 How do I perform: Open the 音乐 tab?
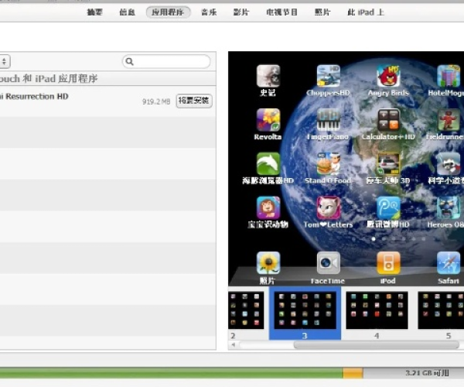click(209, 12)
